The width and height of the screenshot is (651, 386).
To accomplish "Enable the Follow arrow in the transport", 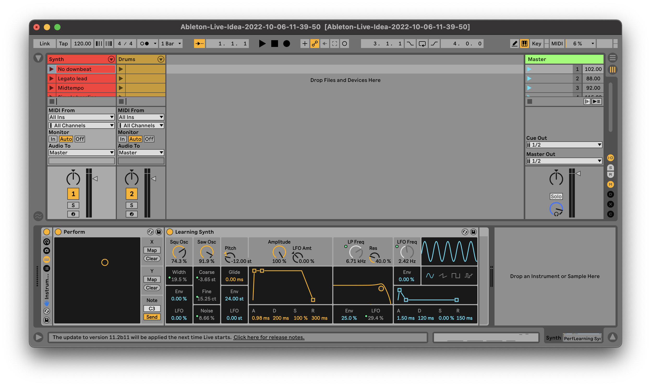I will click(x=200, y=43).
